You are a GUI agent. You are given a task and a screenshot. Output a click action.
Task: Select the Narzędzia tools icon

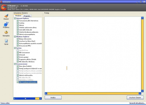click(6, 34)
